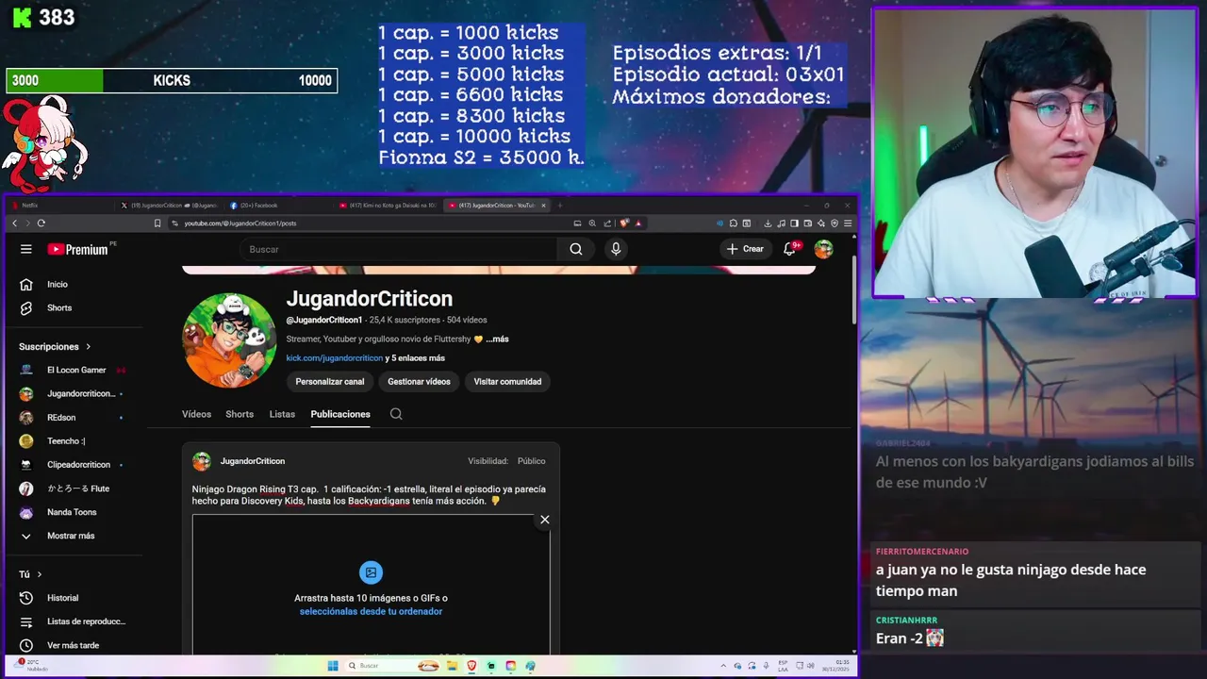Open the kick.com/jugandorcriticon link
Screen dimensions: 1207x679
point(335,358)
